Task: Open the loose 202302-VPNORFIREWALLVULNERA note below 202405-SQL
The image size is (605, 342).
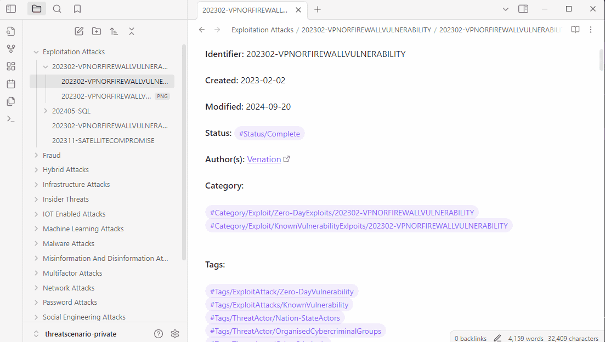Action: click(110, 126)
